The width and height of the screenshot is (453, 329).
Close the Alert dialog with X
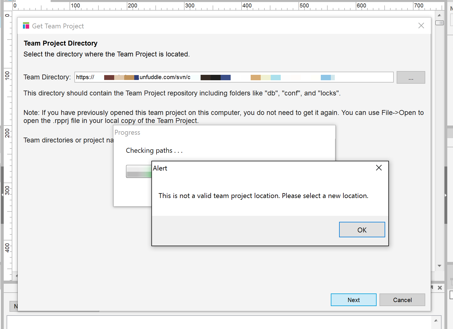pyautogui.click(x=379, y=168)
